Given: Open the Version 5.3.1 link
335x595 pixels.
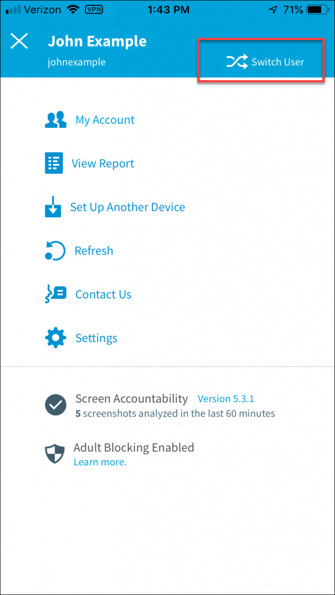Looking at the screenshot, I should (x=226, y=399).
